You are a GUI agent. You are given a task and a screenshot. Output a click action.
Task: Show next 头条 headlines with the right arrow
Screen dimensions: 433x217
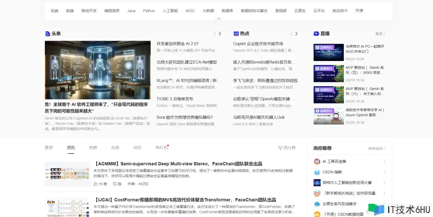pyautogui.click(x=220, y=34)
